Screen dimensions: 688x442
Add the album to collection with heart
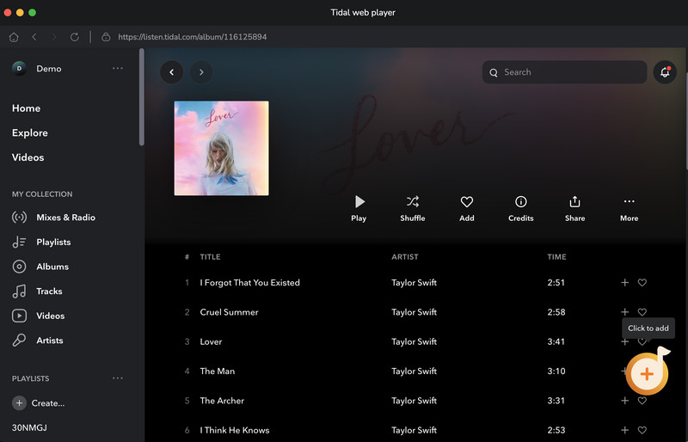(x=467, y=208)
